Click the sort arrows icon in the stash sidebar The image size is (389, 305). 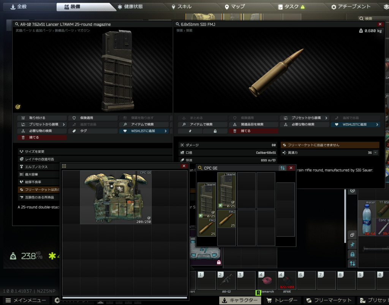pos(352,263)
